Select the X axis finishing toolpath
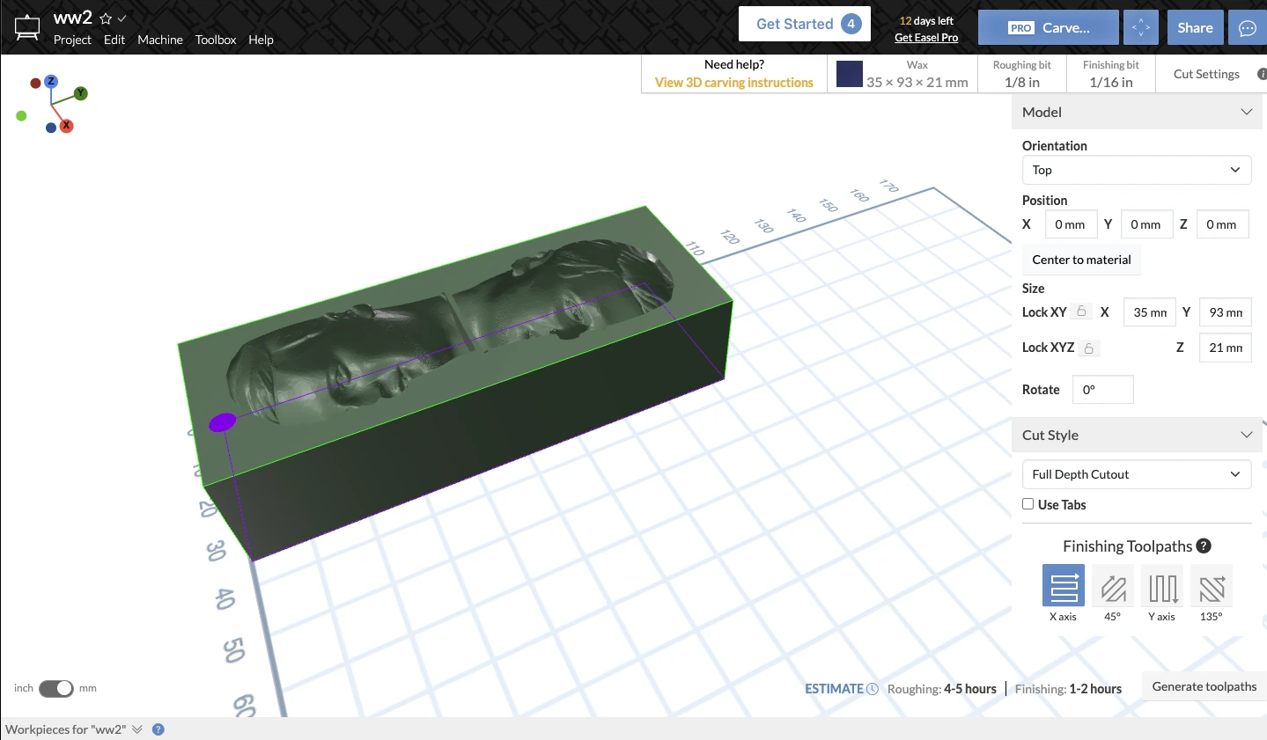This screenshot has width=1267, height=740. coord(1064,586)
